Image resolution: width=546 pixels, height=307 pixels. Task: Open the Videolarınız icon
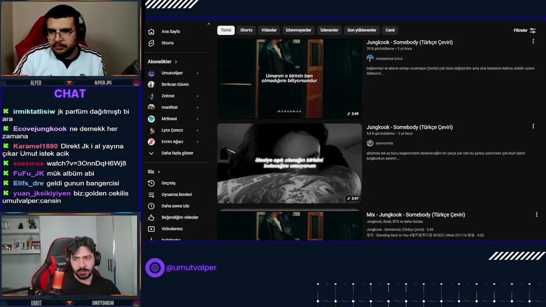(x=151, y=229)
